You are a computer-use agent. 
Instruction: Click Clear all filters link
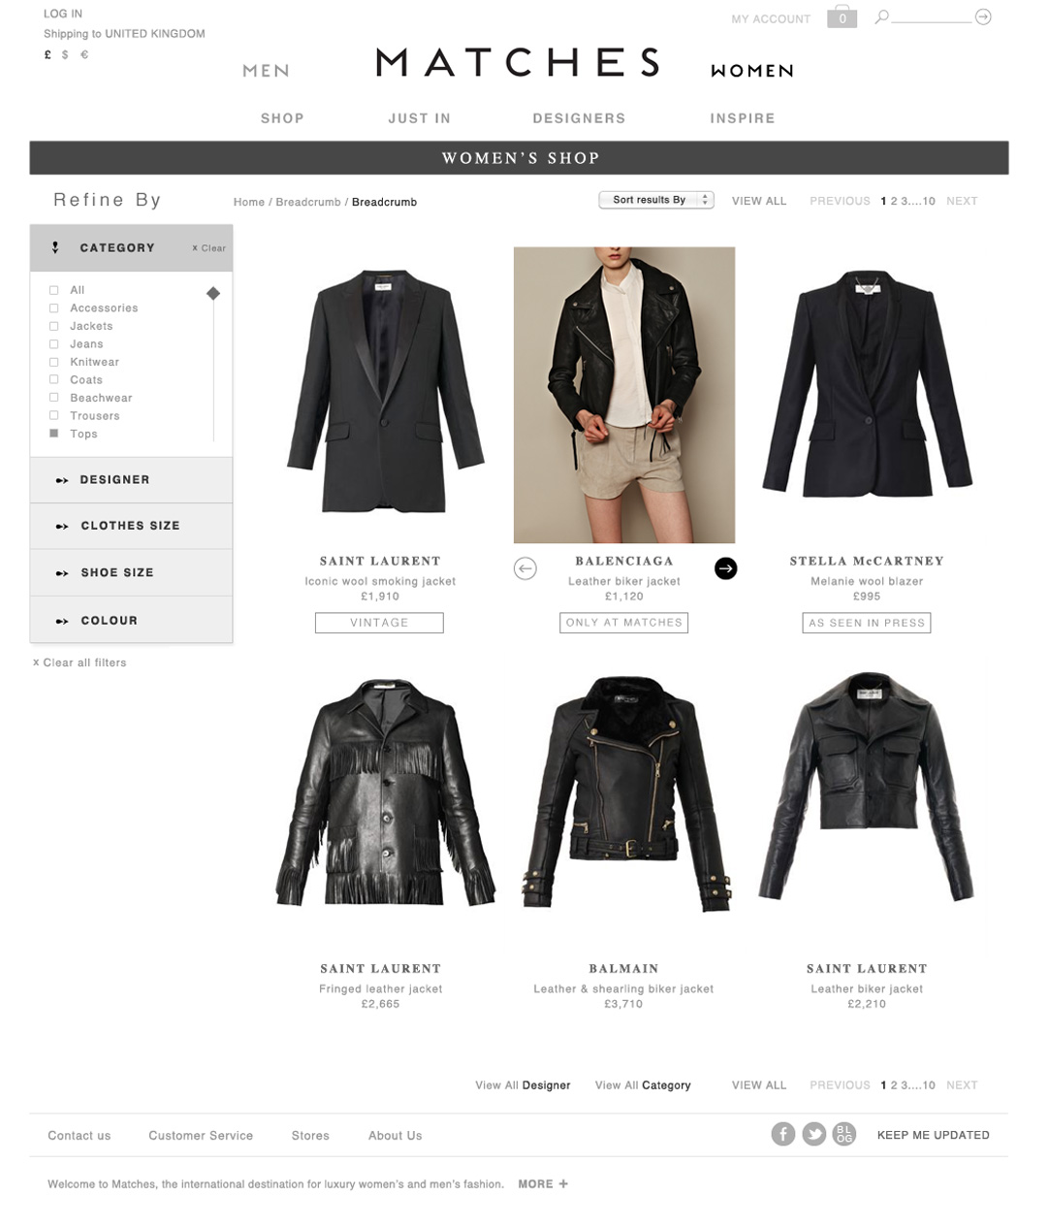pyautogui.click(x=80, y=662)
